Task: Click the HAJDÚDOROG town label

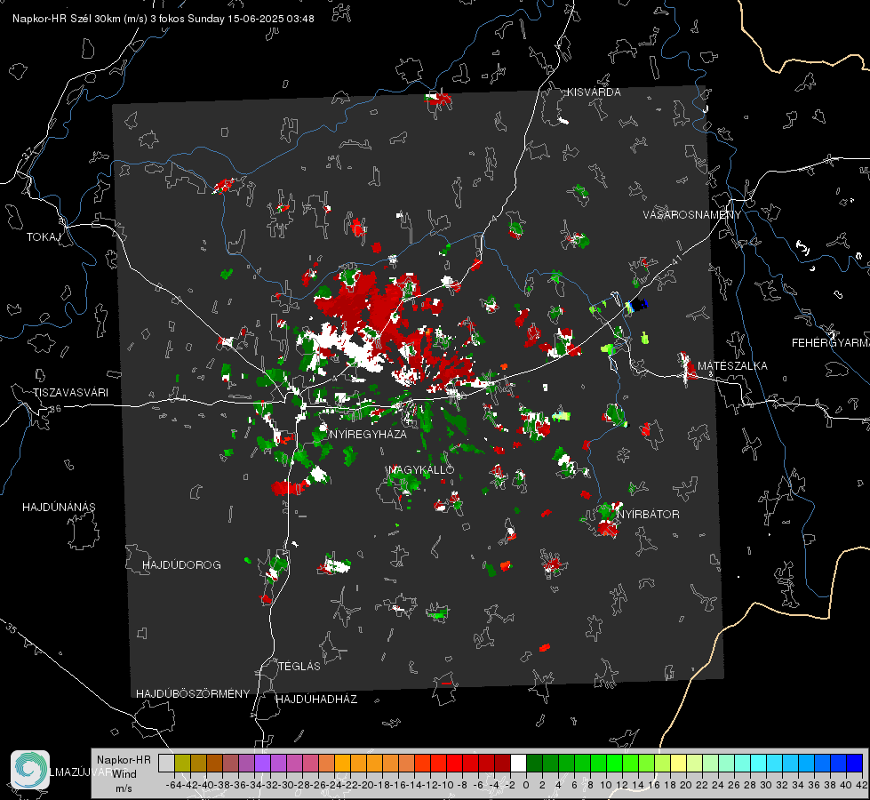Action: click(181, 565)
